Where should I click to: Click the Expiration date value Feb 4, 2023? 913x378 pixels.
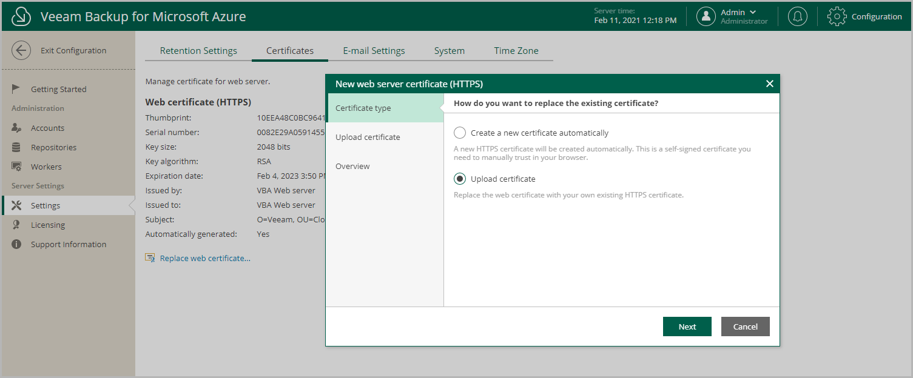(x=291, y=176)
